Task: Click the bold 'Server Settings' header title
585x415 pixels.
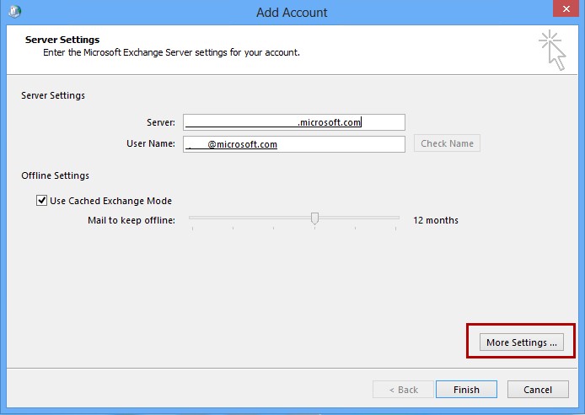Action: [62, 40]
